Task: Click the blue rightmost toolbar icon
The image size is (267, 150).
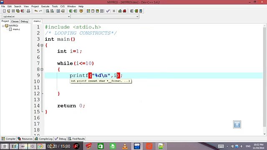Action: pos(141,11)
